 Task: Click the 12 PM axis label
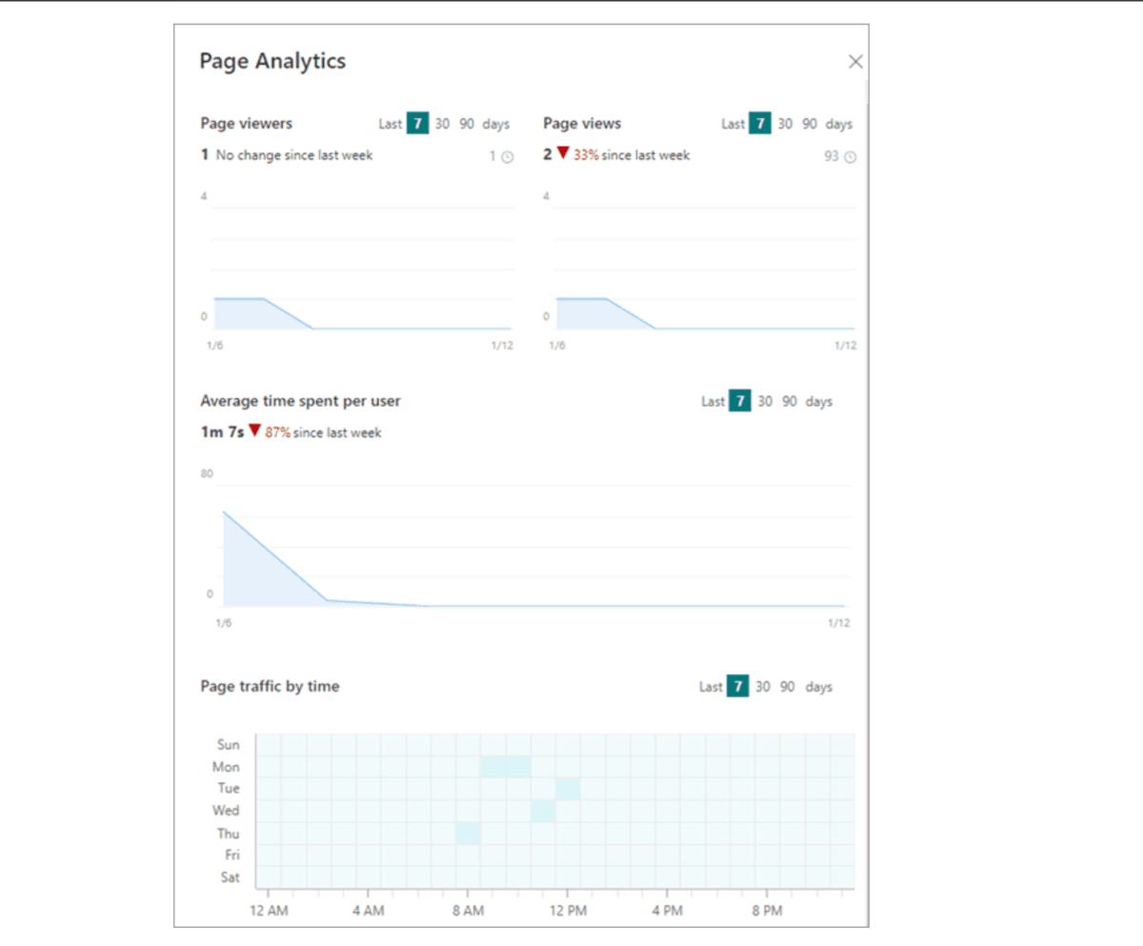[568, 912]
